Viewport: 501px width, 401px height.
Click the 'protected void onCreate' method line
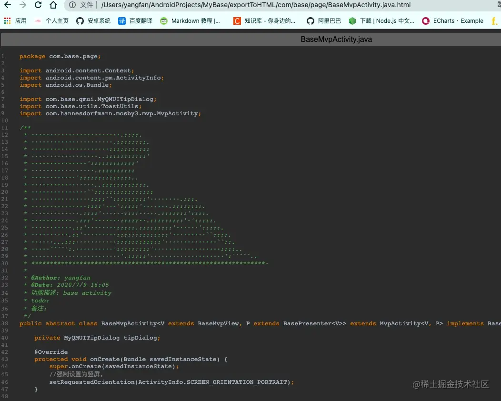tap(130, 359)
